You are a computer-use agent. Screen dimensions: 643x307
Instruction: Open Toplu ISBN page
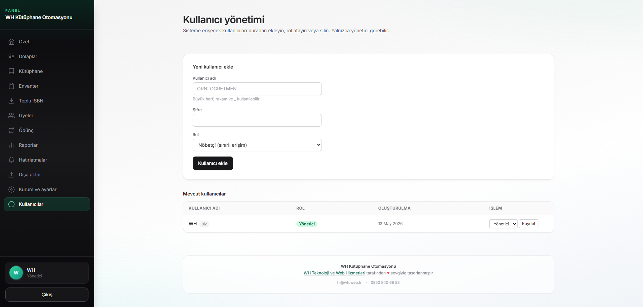click(x=47, y=101)
